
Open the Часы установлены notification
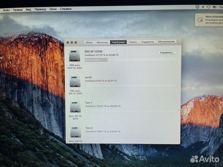click(x=209, y=20)
